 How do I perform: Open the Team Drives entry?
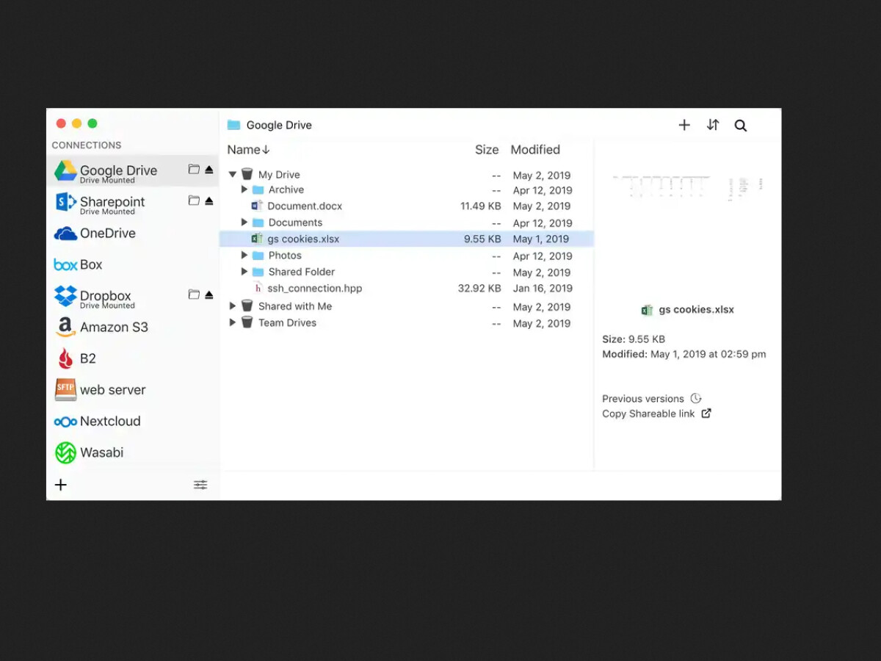tap(287, 322)
